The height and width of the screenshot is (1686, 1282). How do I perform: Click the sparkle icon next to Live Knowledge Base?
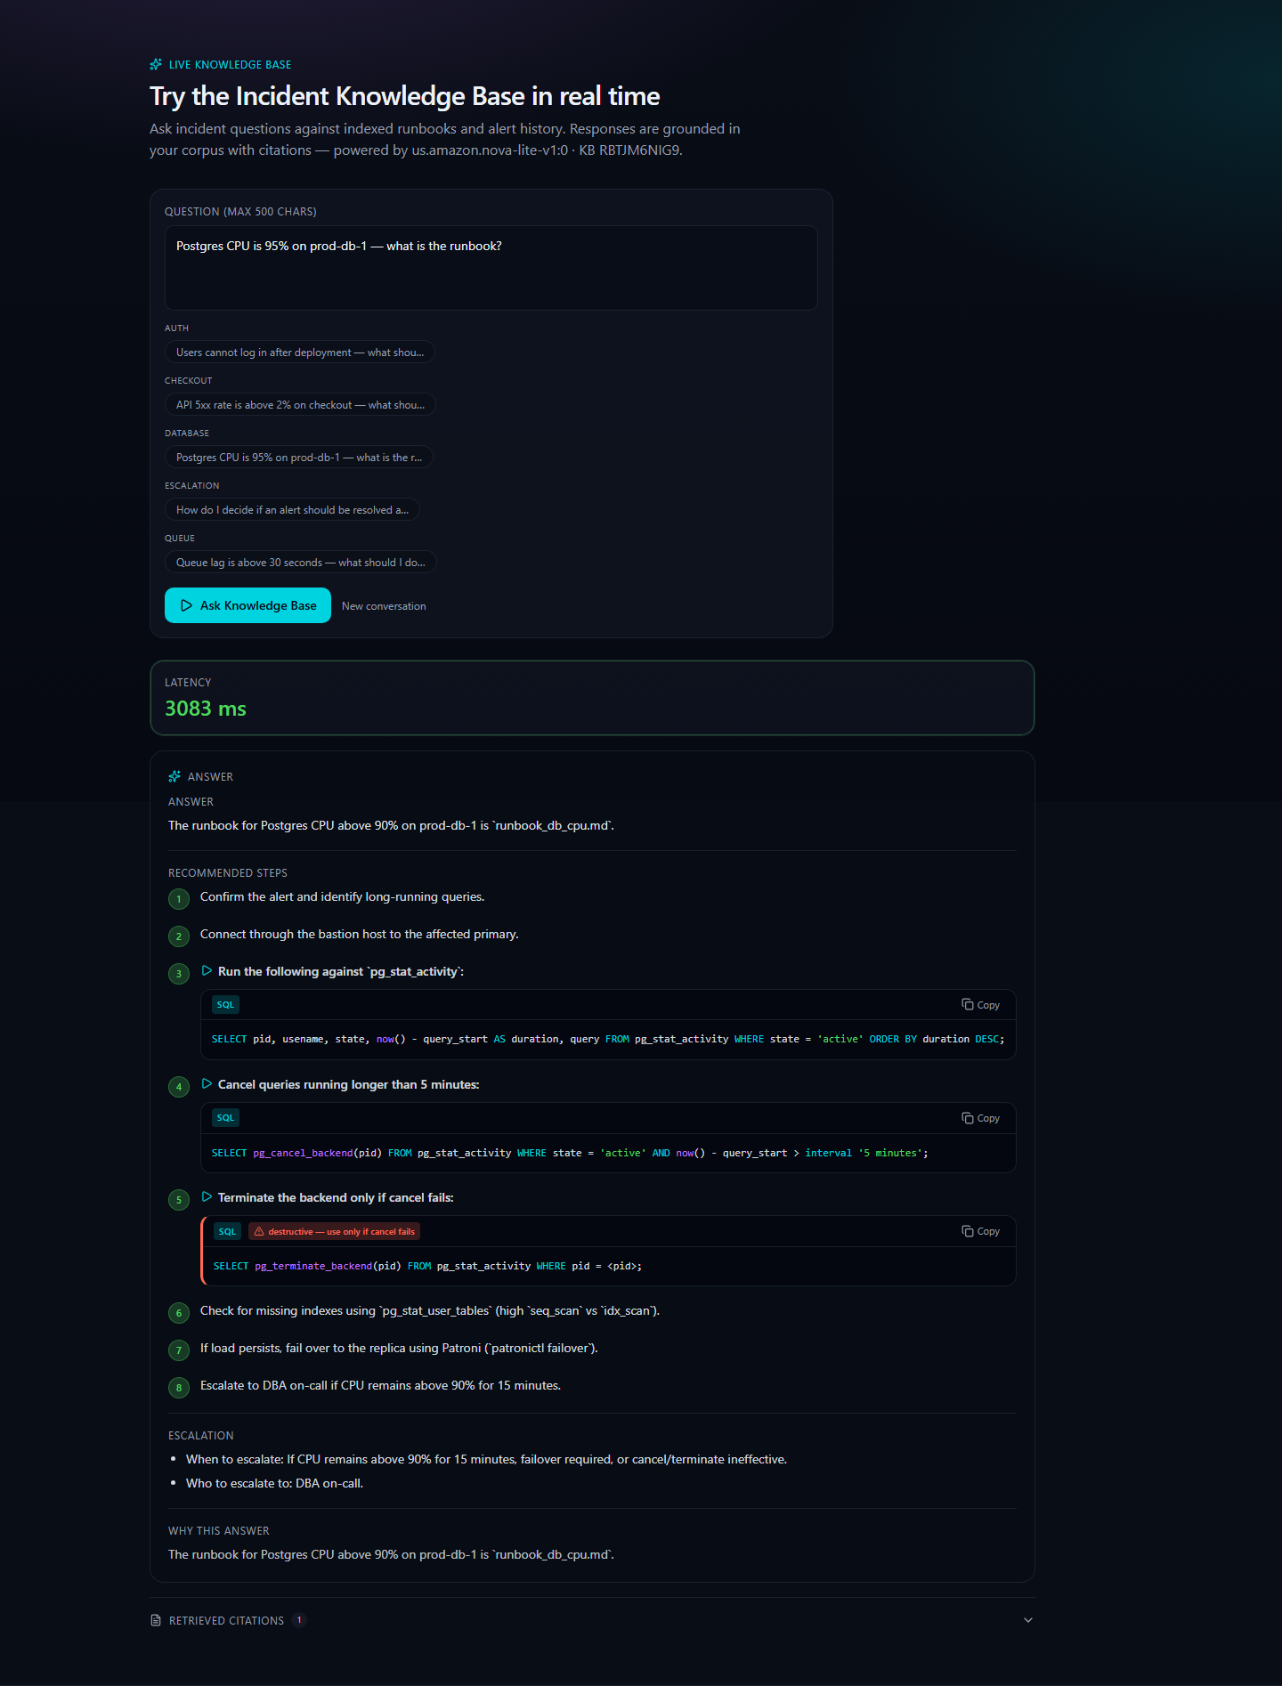(156, 64)
